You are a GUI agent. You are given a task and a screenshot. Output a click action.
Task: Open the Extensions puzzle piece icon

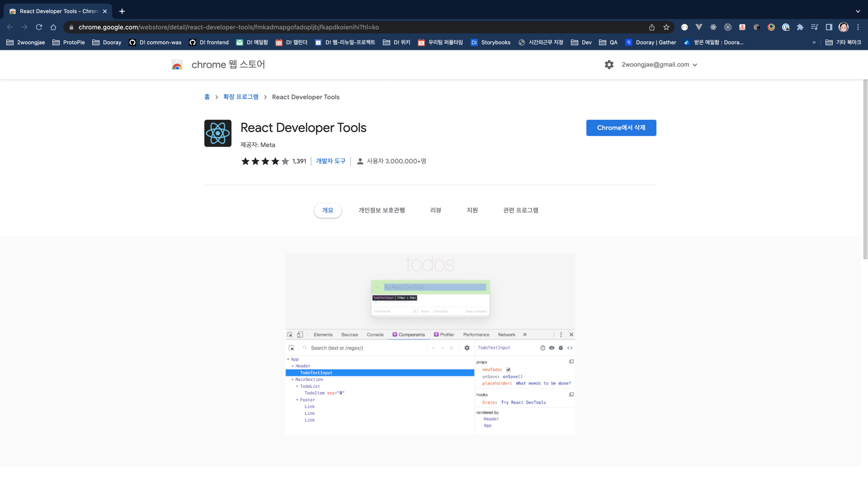tap(800, 27)
